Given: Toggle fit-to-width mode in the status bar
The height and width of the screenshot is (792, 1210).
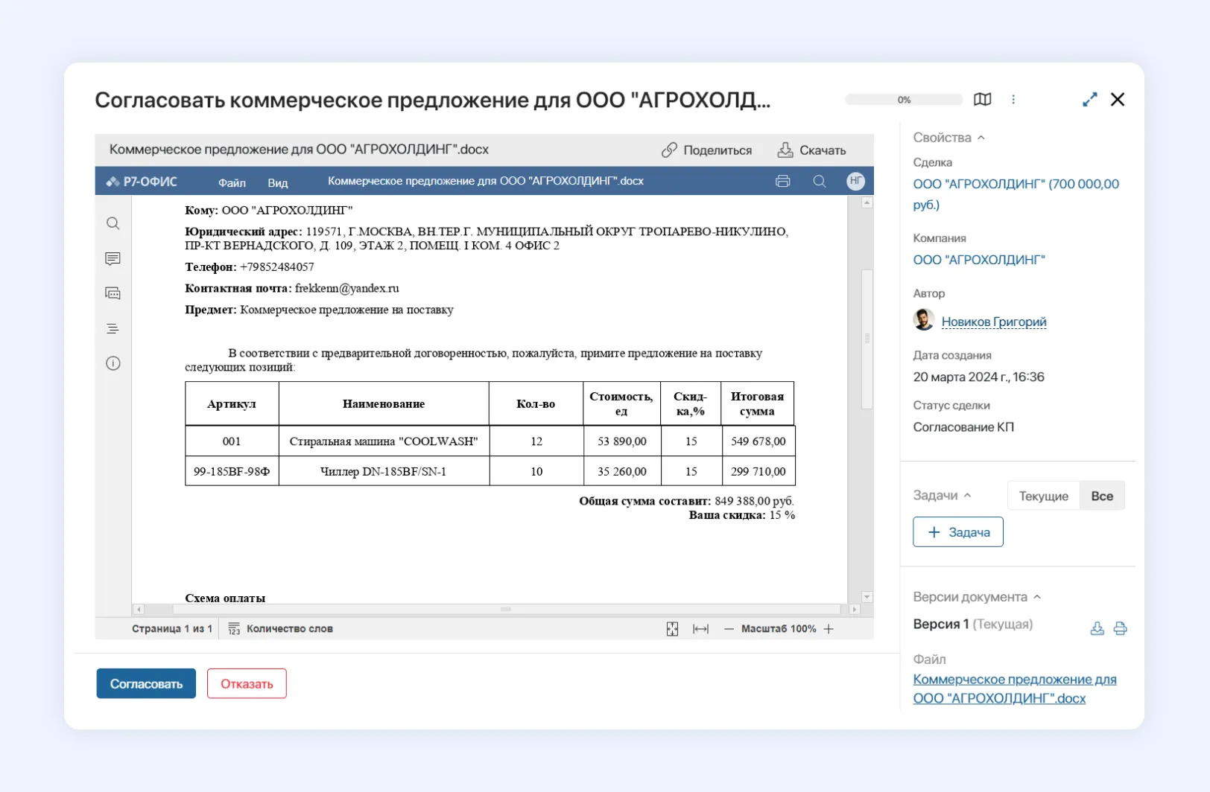Looking at the screenshot, I should pyautogui.click(x=701, y=628).
